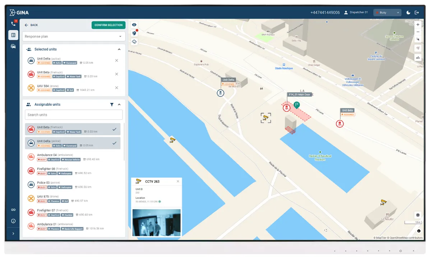Open the Response plan dropdown
The image size is (431, 257).
pos(74,37)
